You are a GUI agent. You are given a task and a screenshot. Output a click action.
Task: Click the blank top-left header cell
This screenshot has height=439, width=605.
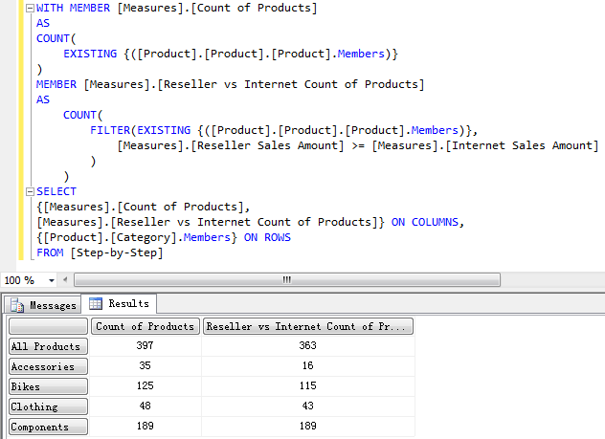click(48, 326)
